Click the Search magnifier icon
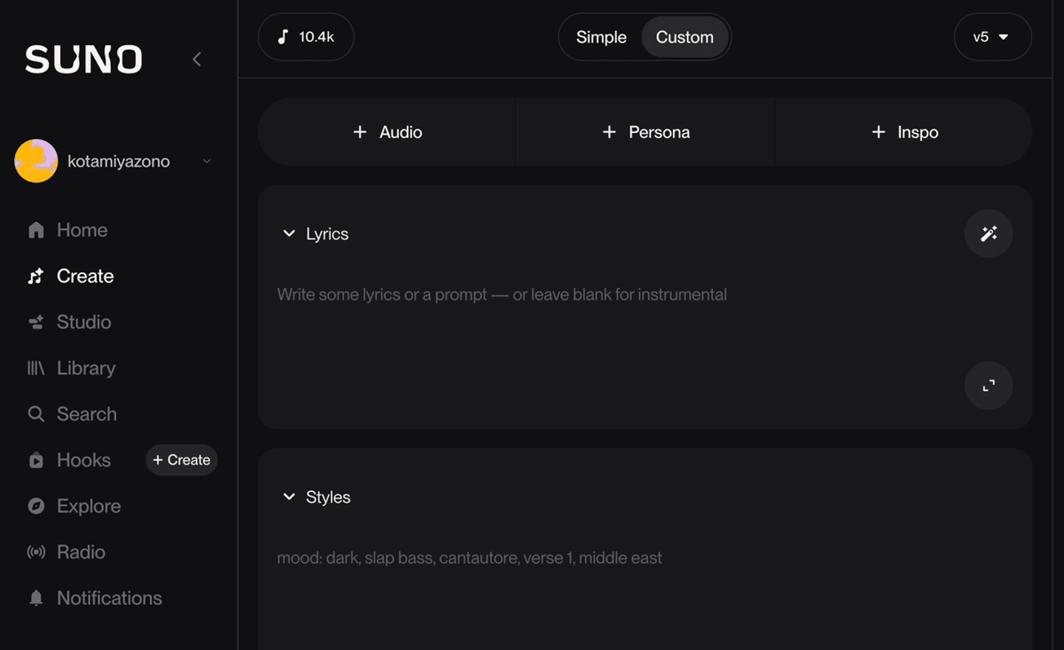The image size is (1064, 650). click(36, 414)
